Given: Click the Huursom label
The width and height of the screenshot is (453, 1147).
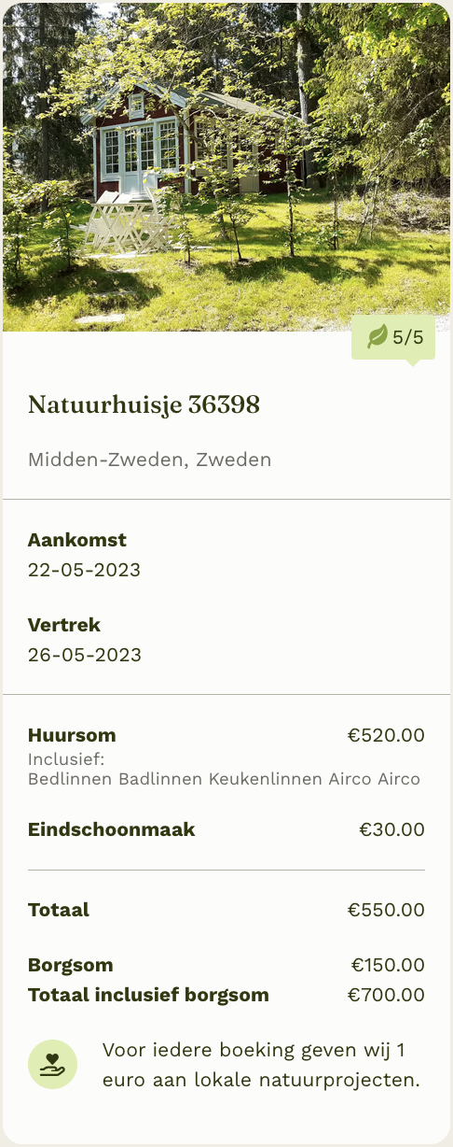Looking at the screenshot, I should [72, 735].
